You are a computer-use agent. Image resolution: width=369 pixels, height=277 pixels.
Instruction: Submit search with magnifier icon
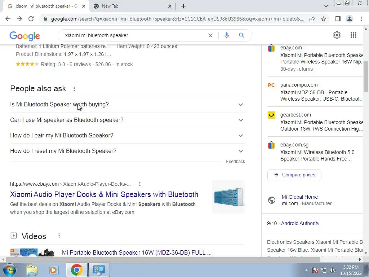click(x=241, y=35)
